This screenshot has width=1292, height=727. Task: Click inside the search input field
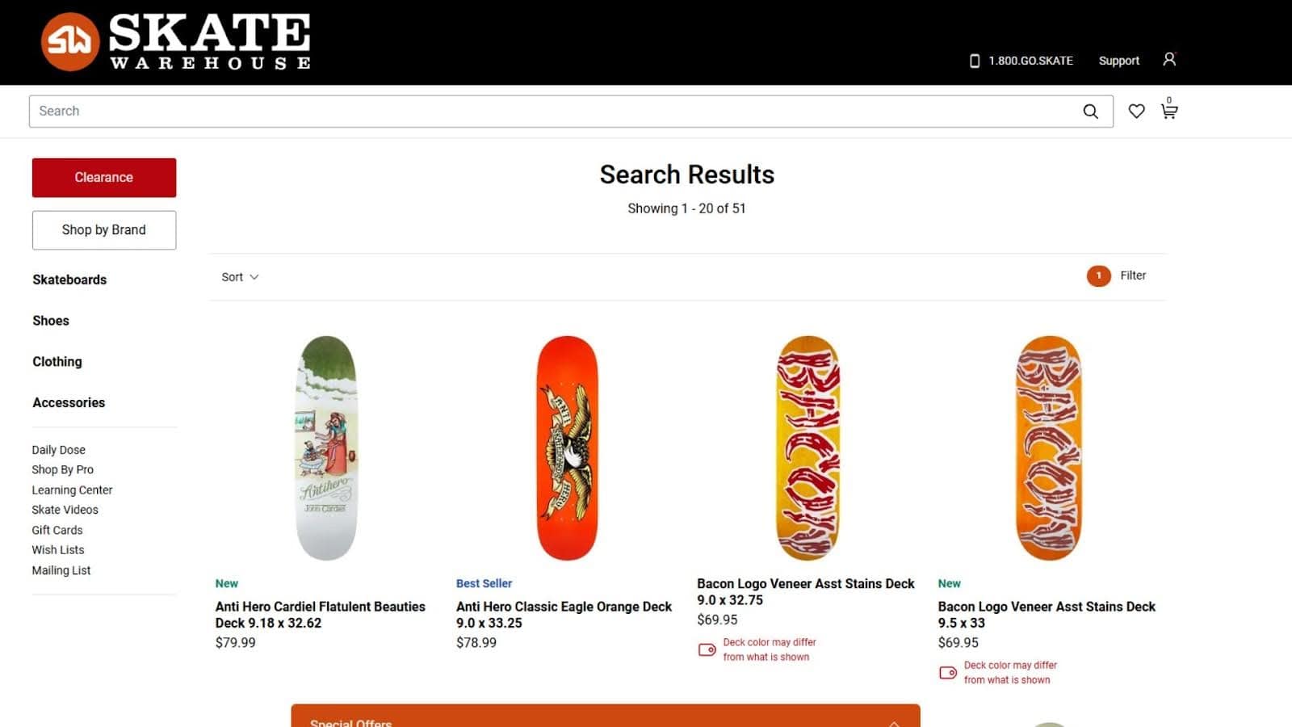[x=323, y=111]
